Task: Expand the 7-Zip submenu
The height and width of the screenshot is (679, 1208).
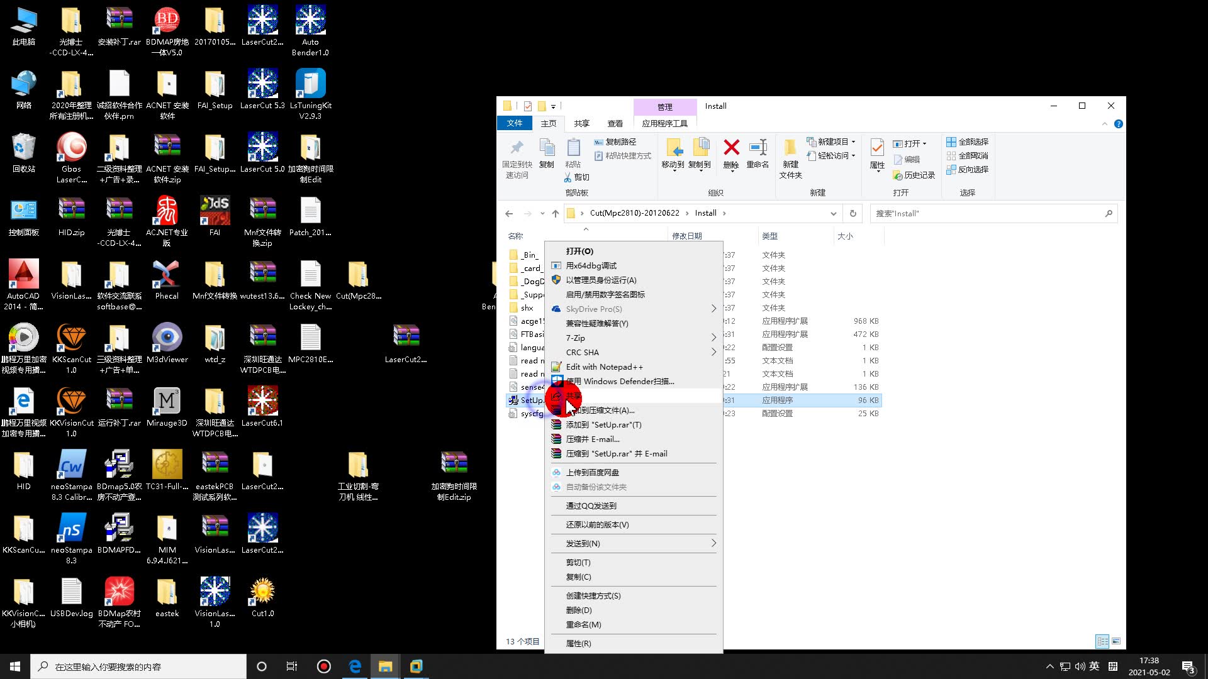Action: tap(634, 338)
